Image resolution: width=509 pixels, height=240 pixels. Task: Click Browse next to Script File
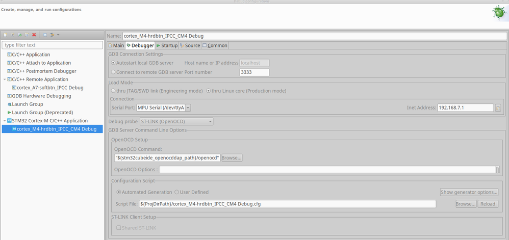click(466, 204)
